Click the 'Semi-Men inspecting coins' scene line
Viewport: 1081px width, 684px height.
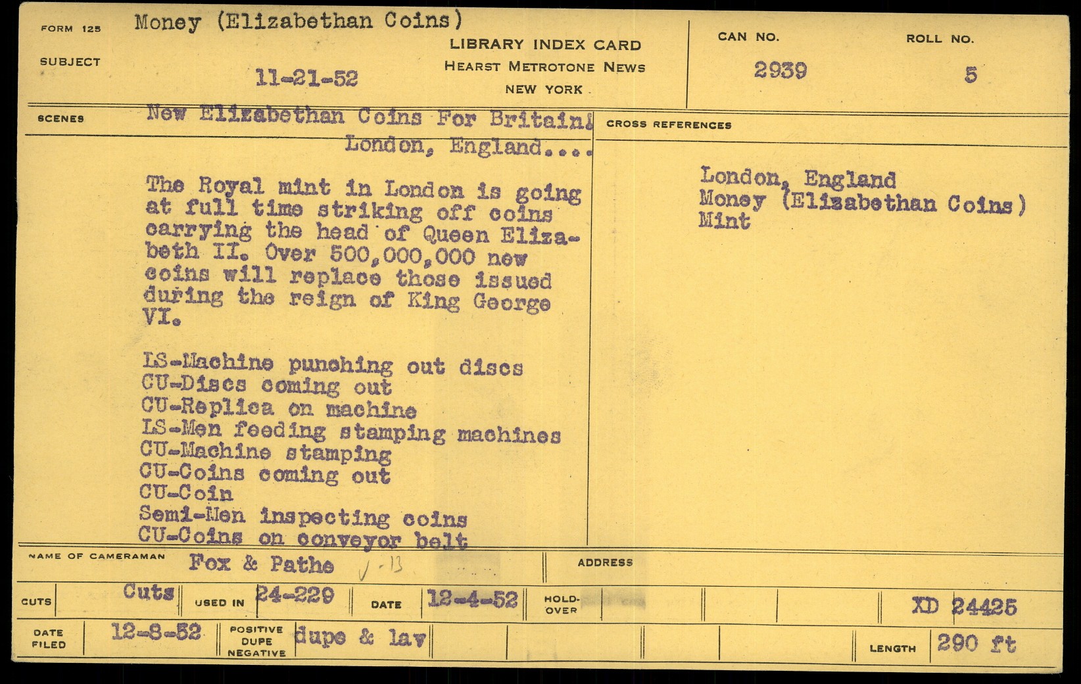pyautogui.click(x=303, y=517)
